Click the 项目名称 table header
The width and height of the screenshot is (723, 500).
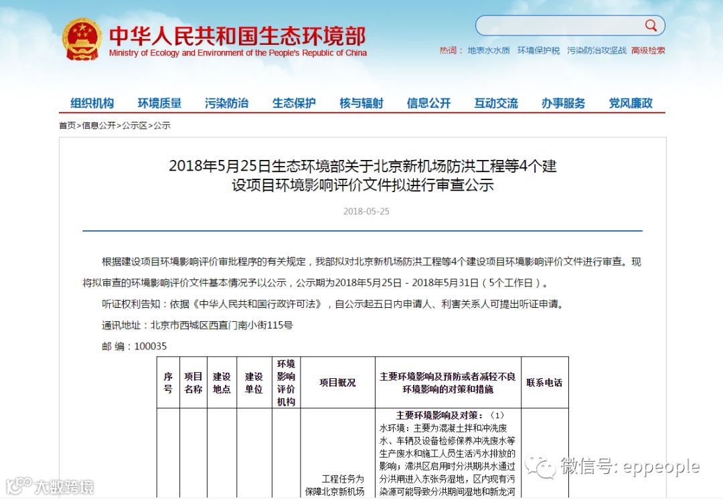coord(193,383)
